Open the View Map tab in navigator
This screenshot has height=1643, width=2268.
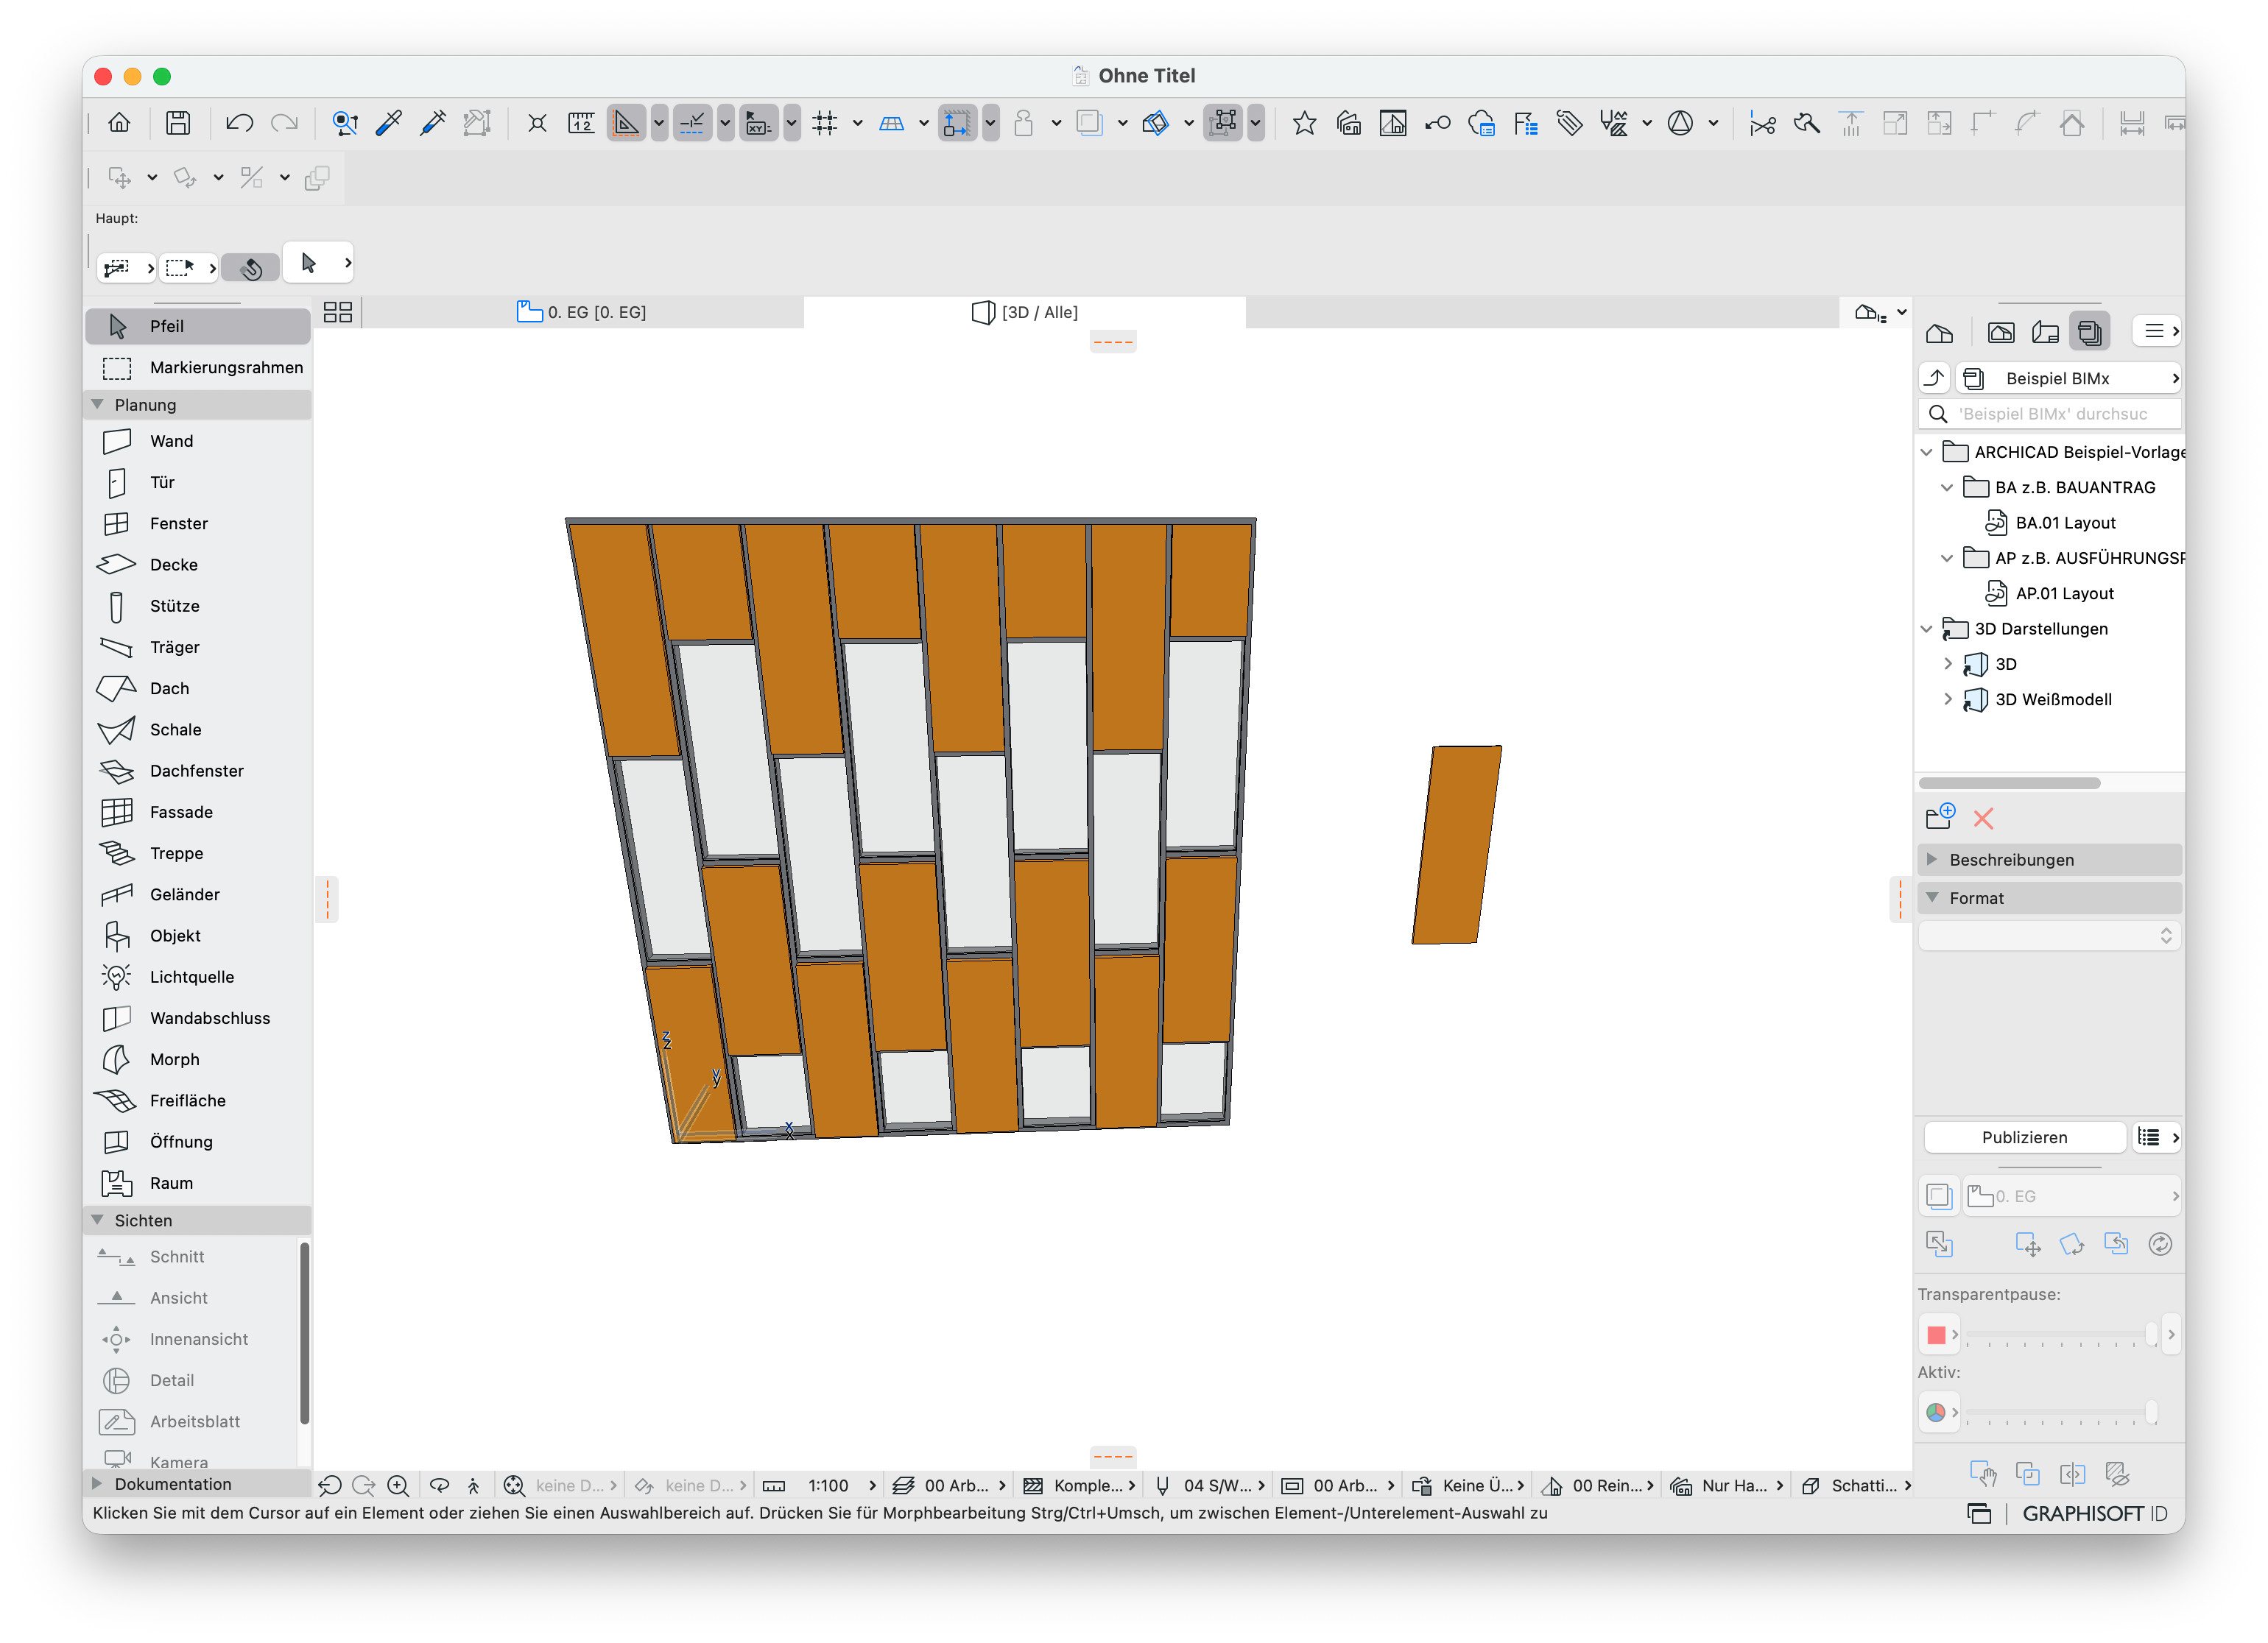2000,333
